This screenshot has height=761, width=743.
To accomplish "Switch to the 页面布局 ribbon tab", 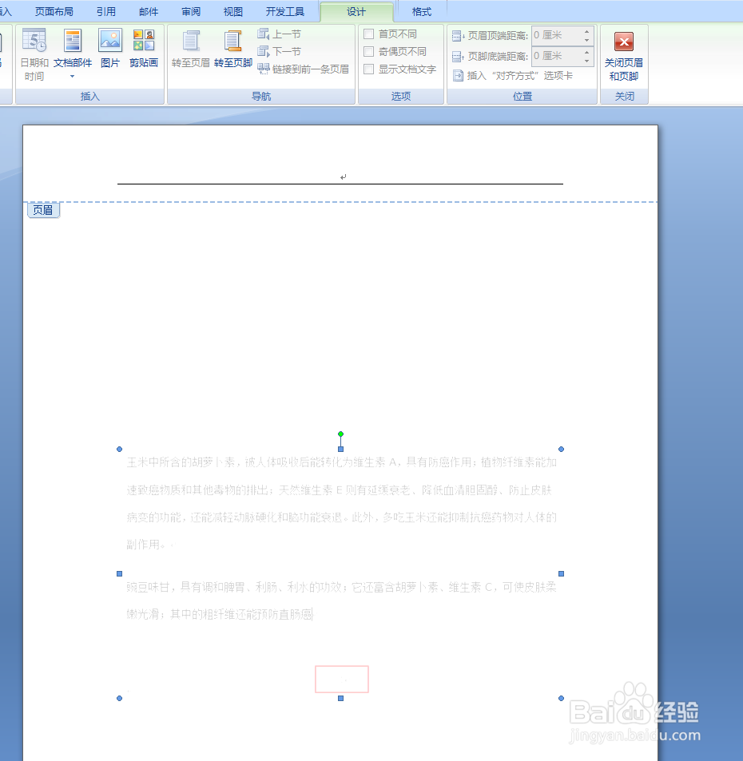I will coord(53,11).
